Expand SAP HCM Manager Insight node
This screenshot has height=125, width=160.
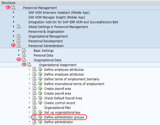(x=13, y=17)
